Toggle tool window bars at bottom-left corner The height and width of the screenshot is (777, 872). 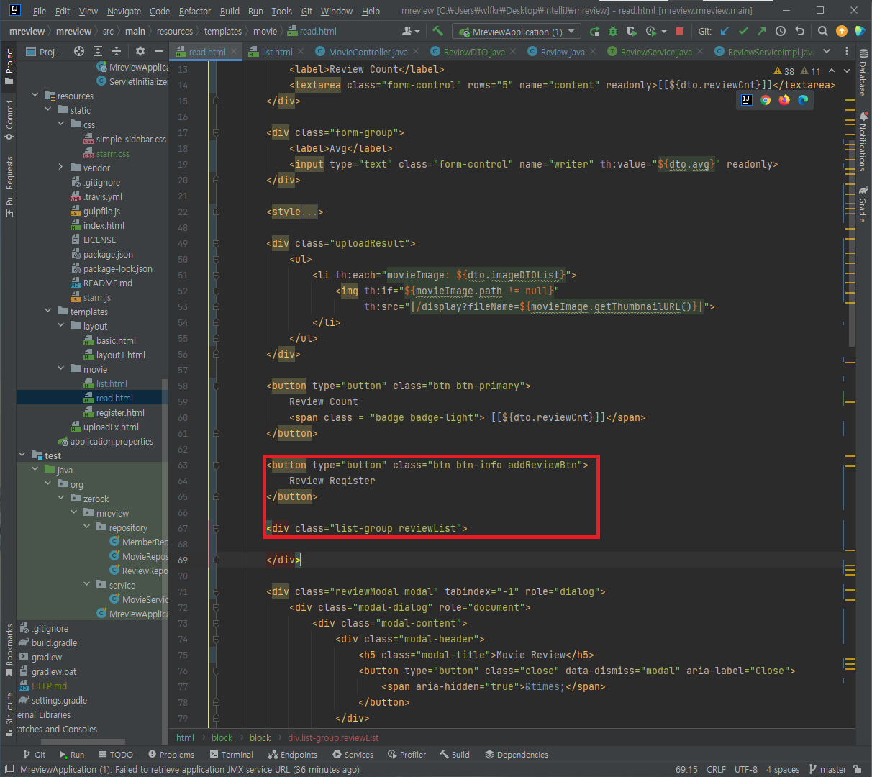tap(9, 769)
